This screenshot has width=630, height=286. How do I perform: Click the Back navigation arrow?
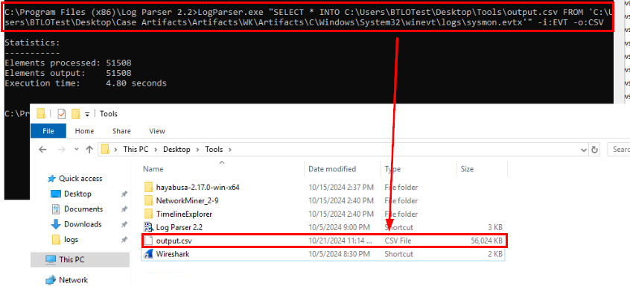43,150
